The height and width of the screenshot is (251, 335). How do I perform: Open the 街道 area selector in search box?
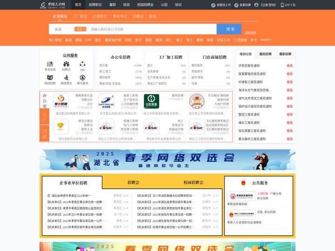(58, 29)
